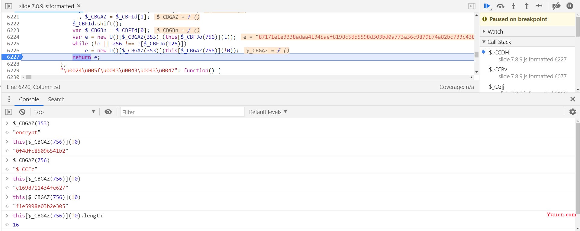The image size is (580, 231).
Task: Open the top execution context dropdown
Action: 65,112
